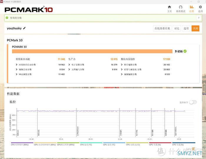
Task: Click the 选项 button next to 对比
Action: point(186,28)
